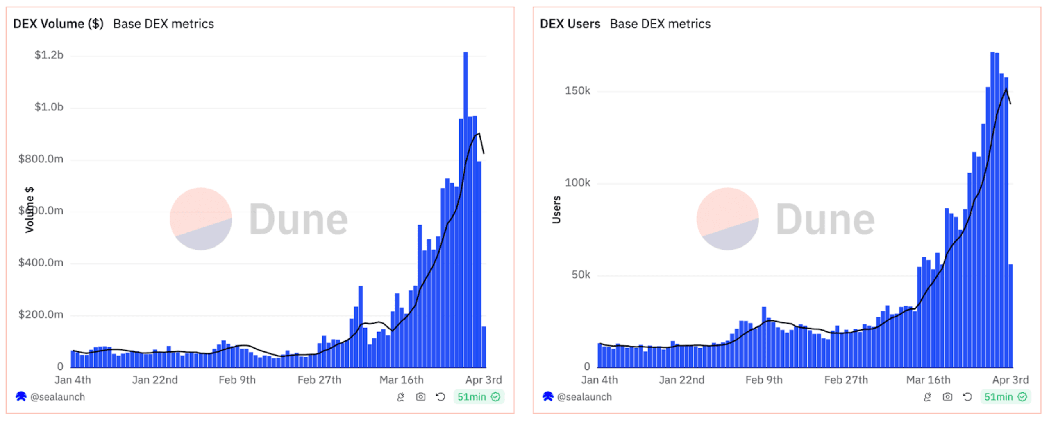Screen dimensions: 1049x421
Task: Click the '150k' y-axis label on Users chart
Action: [577, 90]
